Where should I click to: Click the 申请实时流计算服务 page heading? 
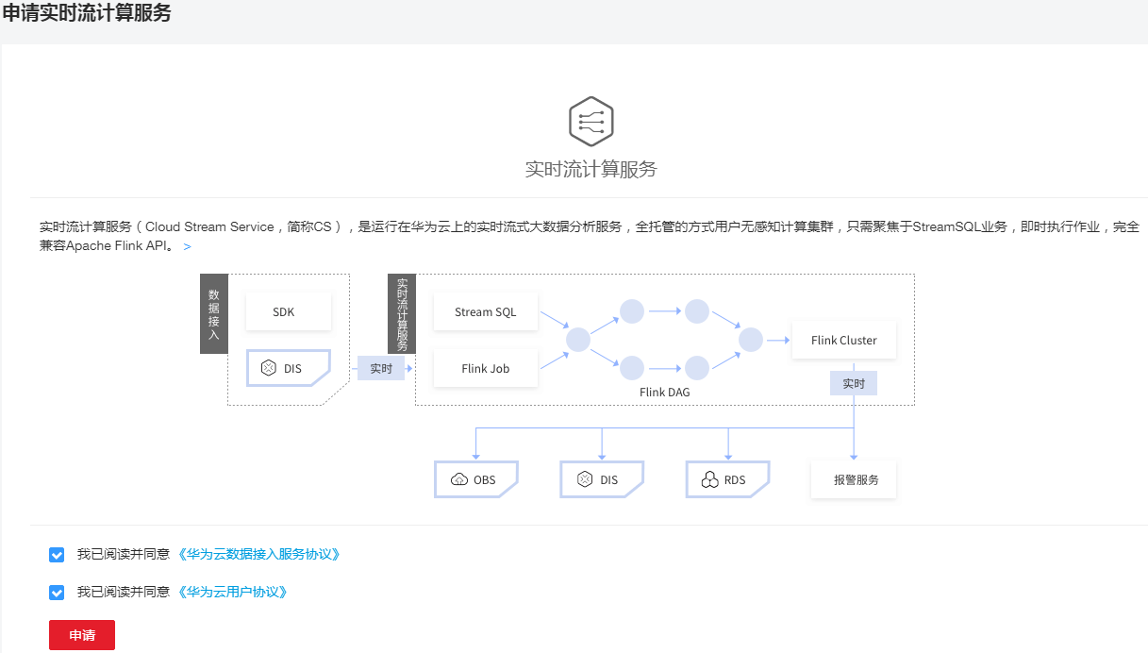[x=87, y=13]
